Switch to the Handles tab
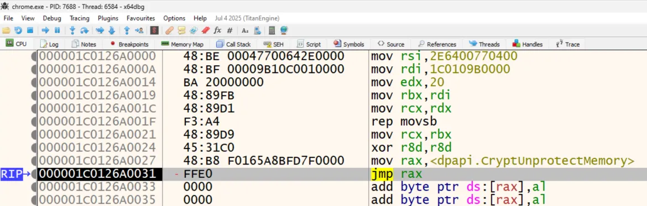 pyautogui.click(x=528, y=44)
